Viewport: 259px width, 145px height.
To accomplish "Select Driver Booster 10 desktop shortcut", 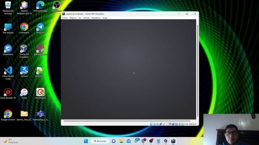I will tap(8, 93).
